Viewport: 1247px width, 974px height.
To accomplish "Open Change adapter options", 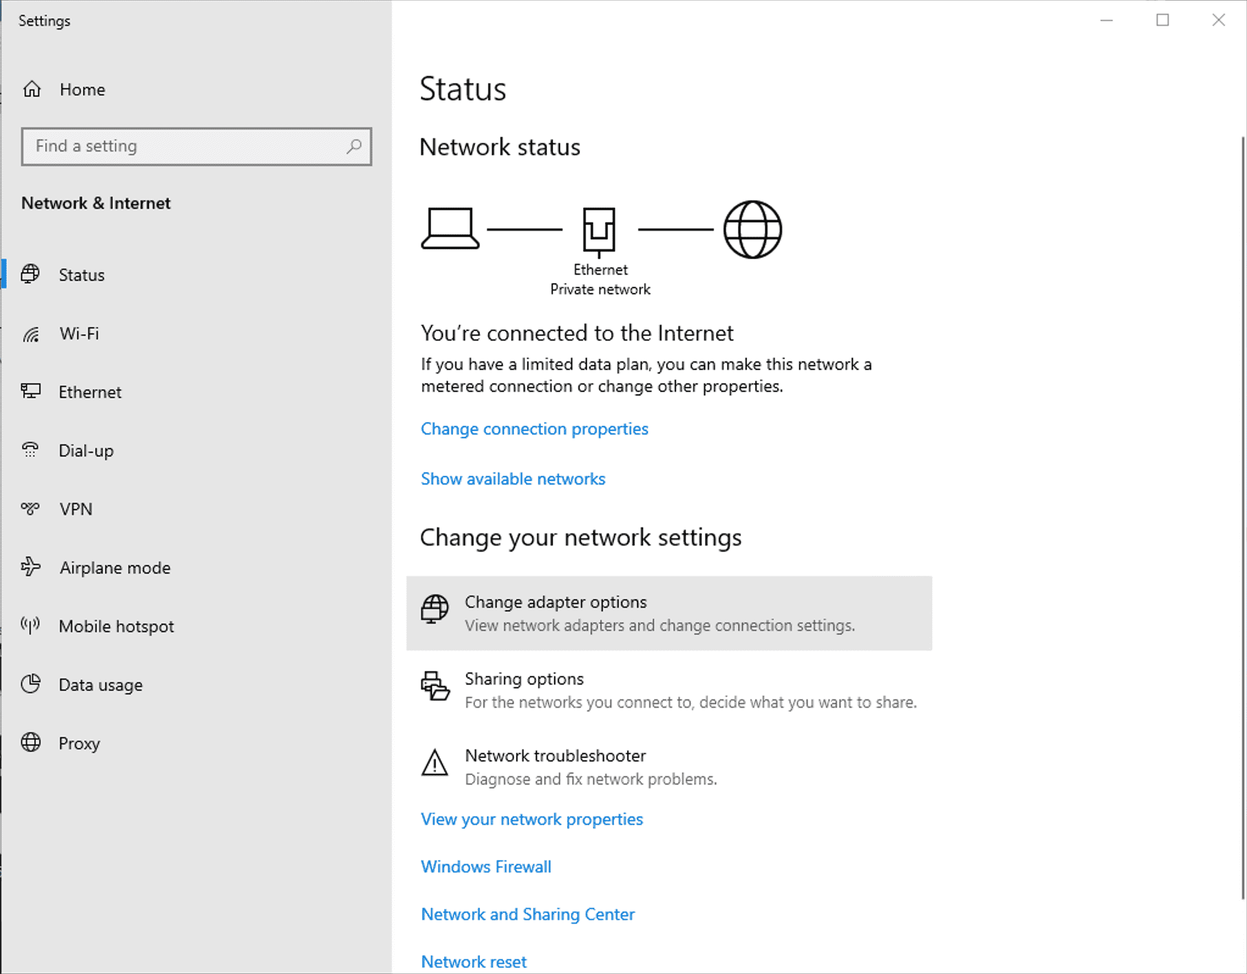I will (669, 613).
